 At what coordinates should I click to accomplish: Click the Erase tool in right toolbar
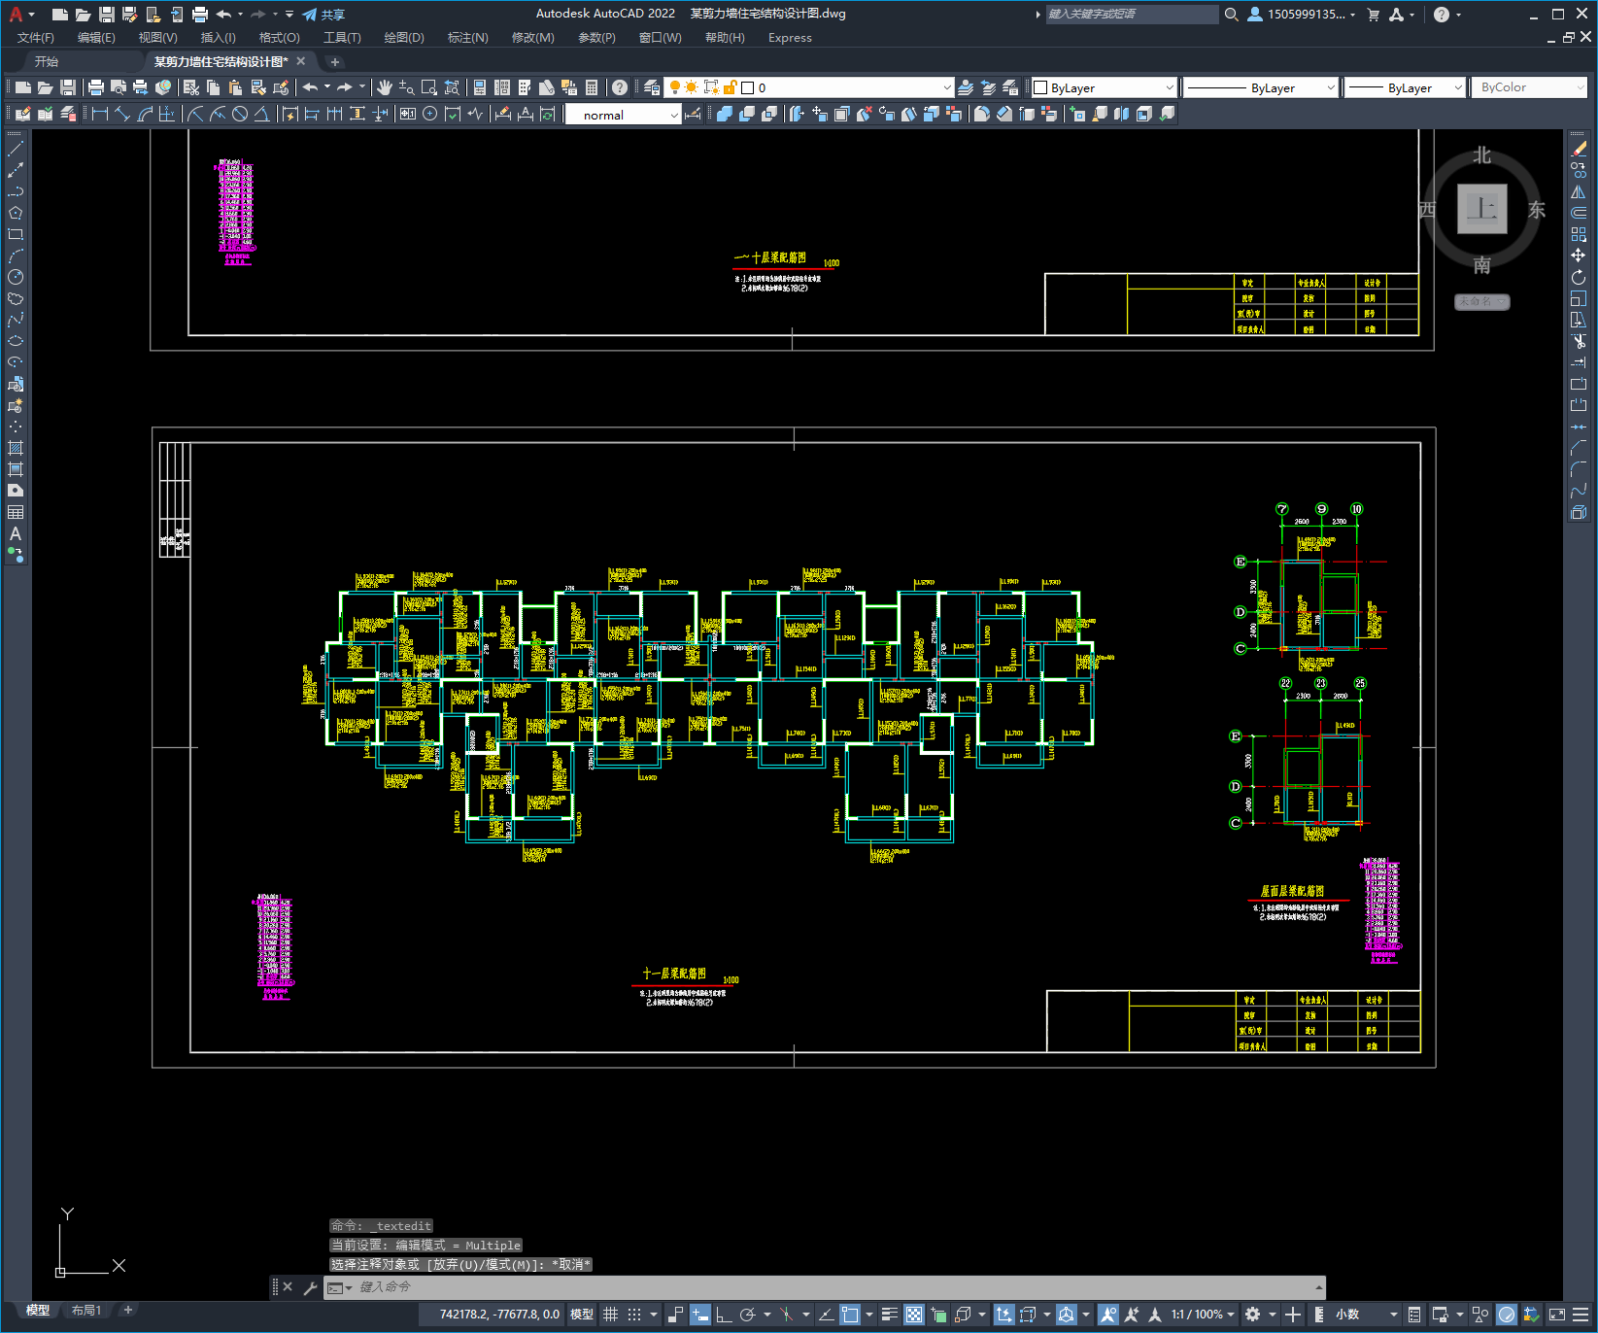coord(1579,149)
